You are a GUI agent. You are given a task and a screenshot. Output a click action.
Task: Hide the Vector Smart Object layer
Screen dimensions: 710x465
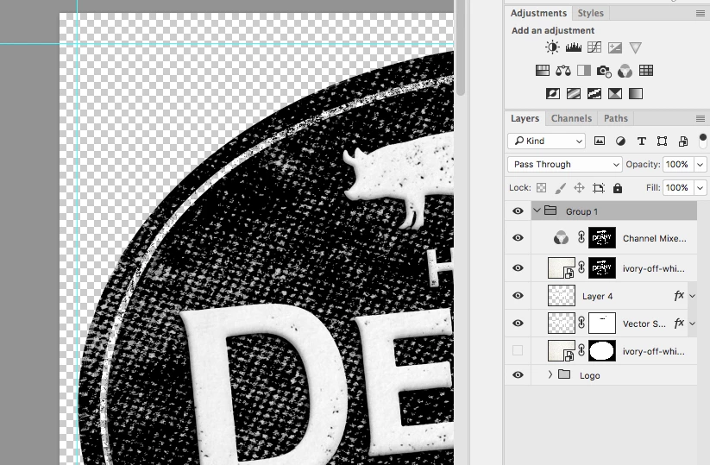click(518, 324)
